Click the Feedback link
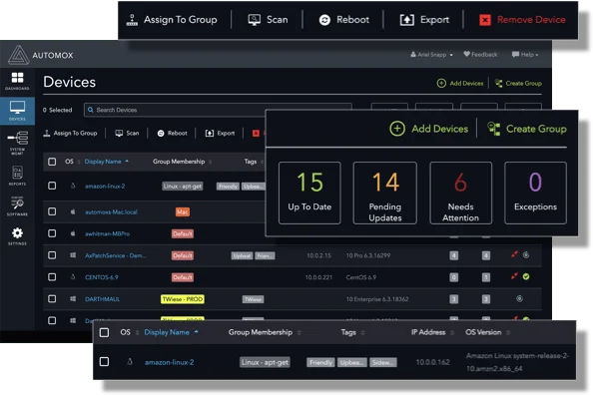 pyautogui.click(x=480, y=55)
